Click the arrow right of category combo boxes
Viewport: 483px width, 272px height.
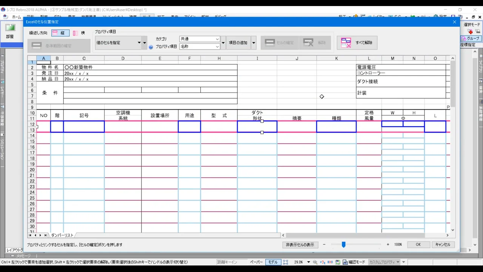click(x=223, y=43)
